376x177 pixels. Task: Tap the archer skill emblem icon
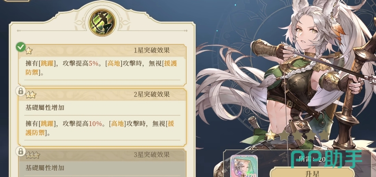coord(102,22)
